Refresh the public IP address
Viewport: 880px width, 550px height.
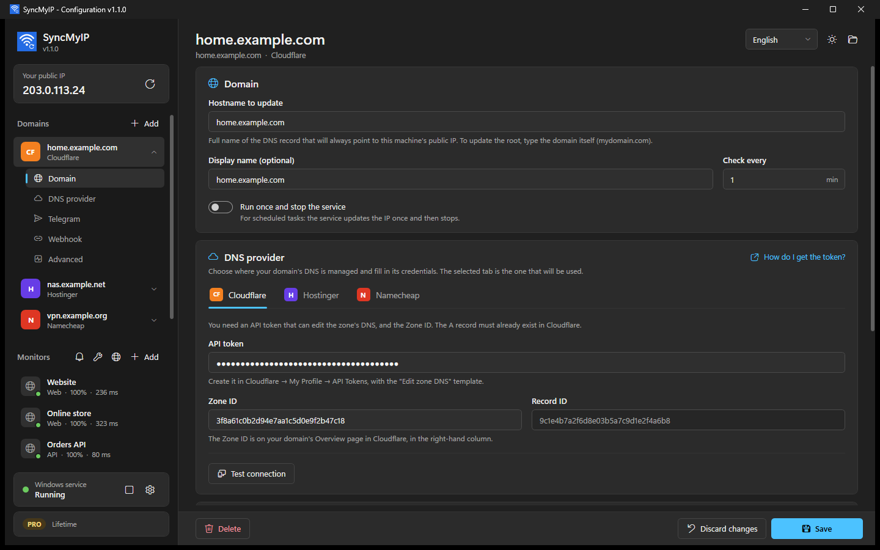point(150,84)
